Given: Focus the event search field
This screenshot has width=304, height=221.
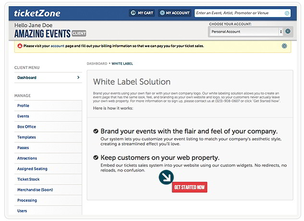Looking at the screenshot, I should click(243, 13).
